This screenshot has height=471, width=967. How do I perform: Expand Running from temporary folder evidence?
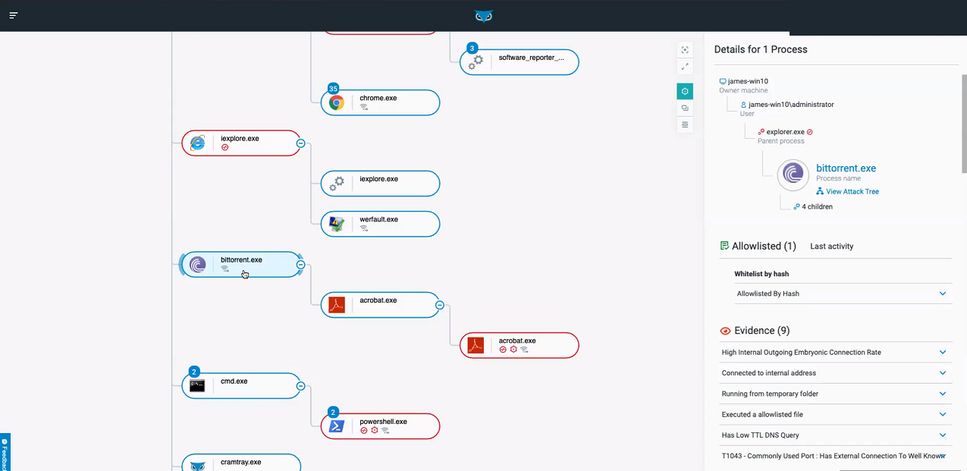pyautogui.click(x=943, y=394)
